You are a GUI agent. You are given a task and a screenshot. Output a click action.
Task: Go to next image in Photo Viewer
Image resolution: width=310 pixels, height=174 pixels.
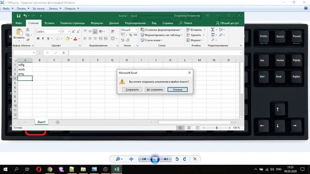click(166, 159)
